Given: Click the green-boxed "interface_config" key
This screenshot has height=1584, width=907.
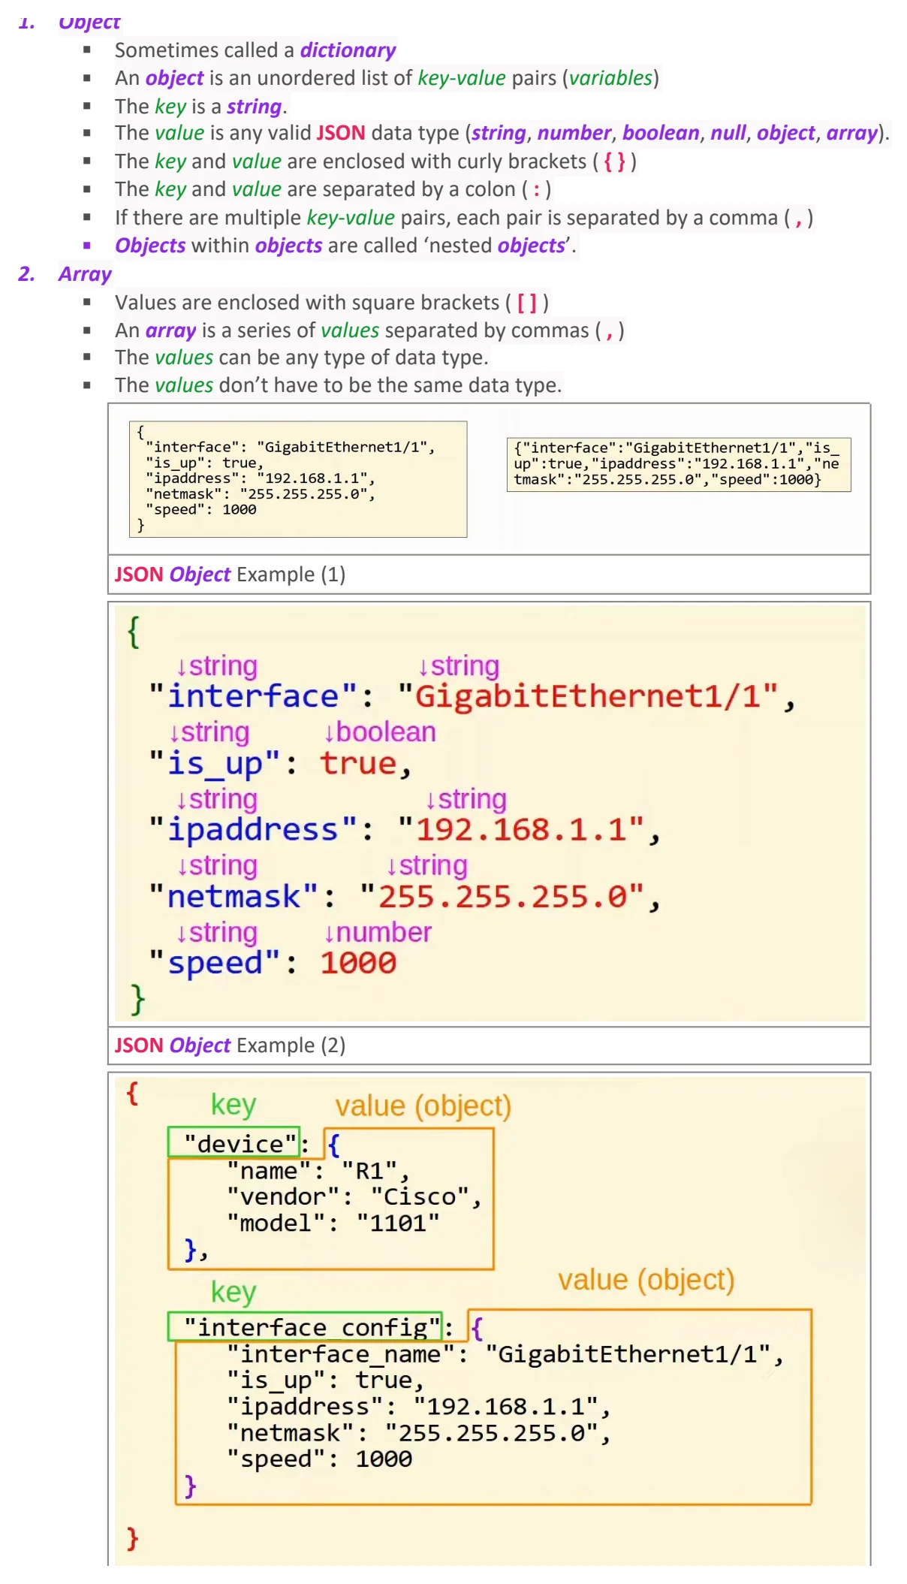Looking at the screenshot, I should 305,1326.
